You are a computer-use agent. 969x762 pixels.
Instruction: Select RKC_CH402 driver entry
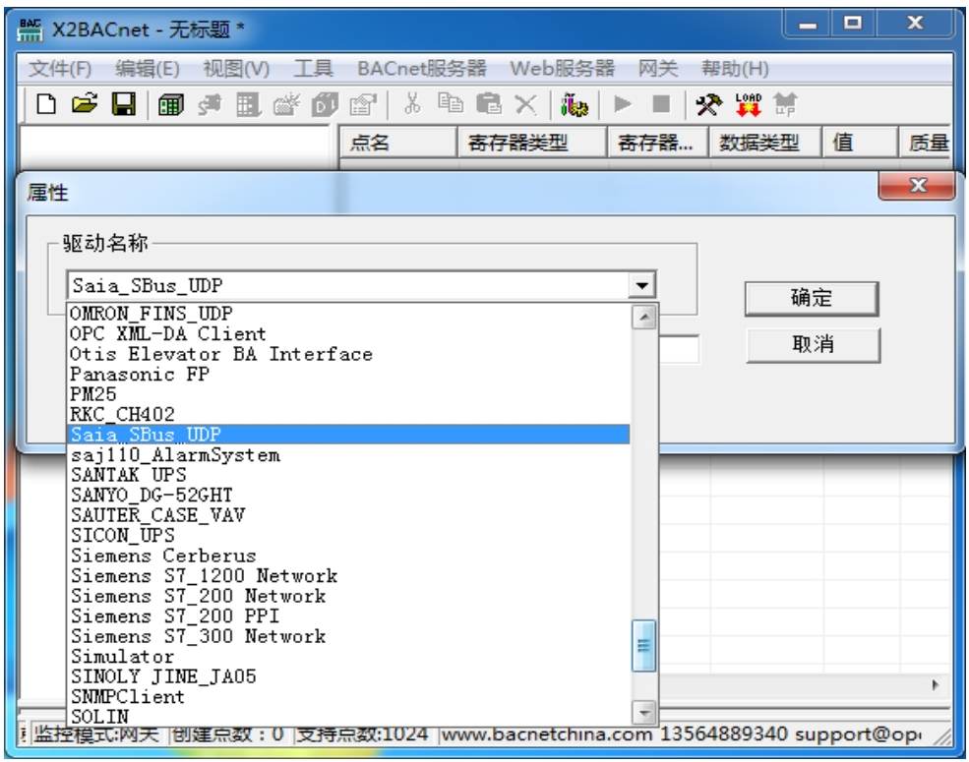[348, 414]
